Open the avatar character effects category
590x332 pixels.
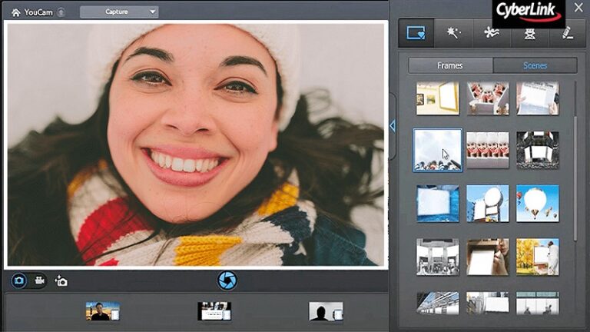pos(529,33)
